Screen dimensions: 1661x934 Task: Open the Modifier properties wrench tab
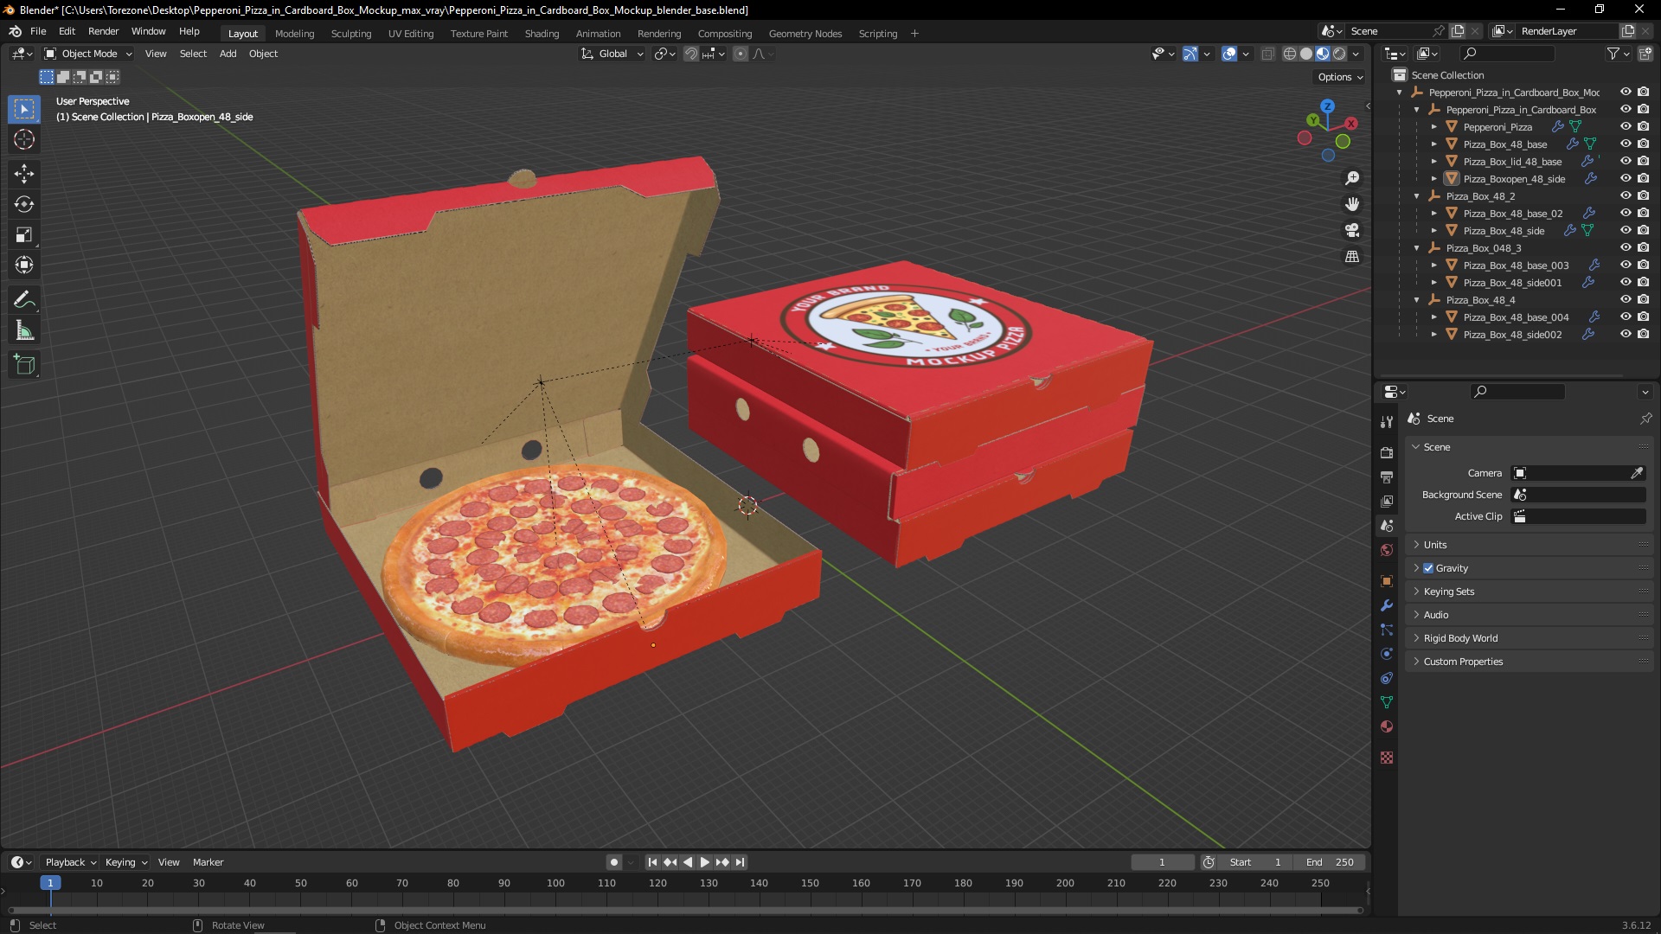1387,605
